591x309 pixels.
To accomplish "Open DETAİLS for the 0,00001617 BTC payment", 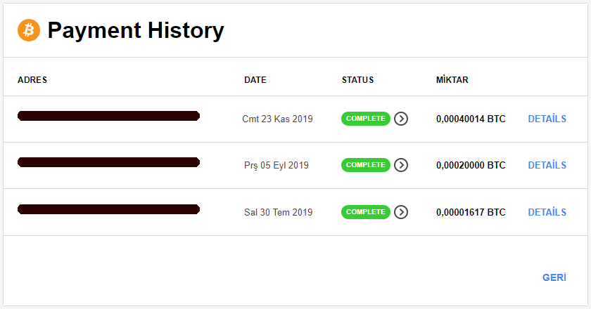I will pos(547,212).
